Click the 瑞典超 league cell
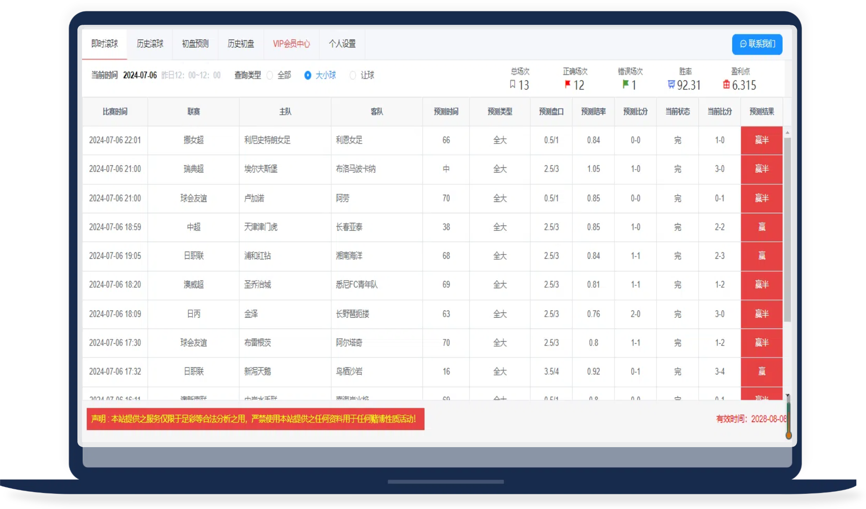This screenshot has width=866, height=509. pyautogui.click(x=194, y=169)
